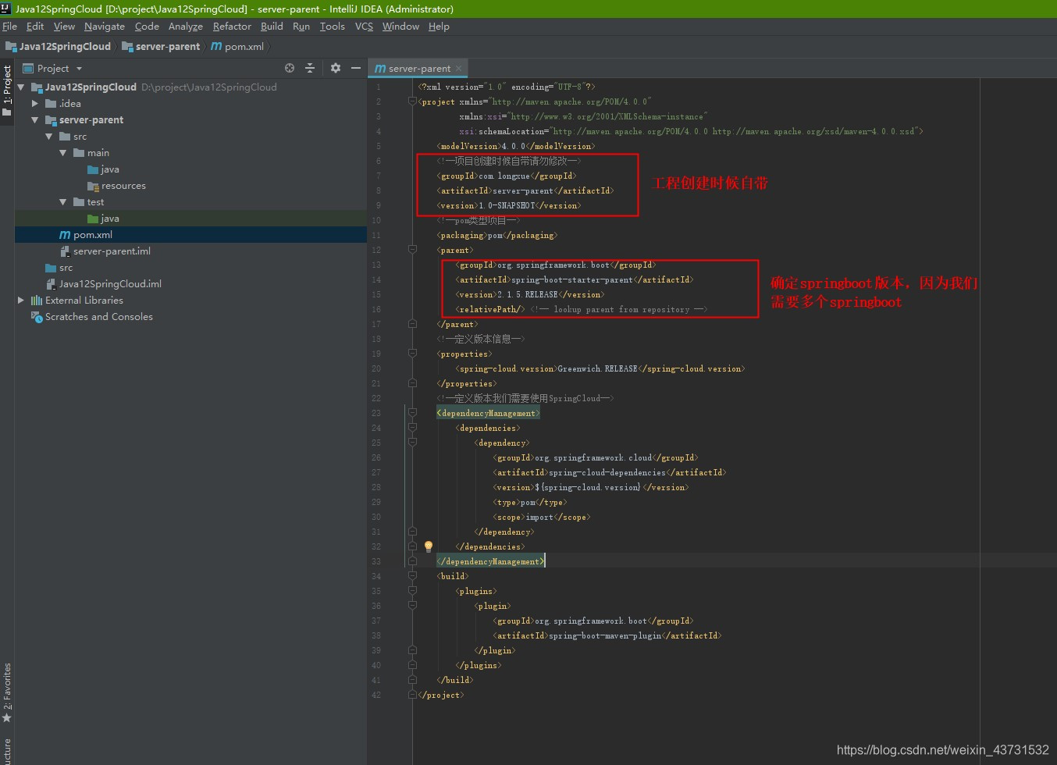The width and height of the screenshot is (1057, 765).
Task: Click the locate/scroll-from-source target icon
Action: [x=290, y=68]
